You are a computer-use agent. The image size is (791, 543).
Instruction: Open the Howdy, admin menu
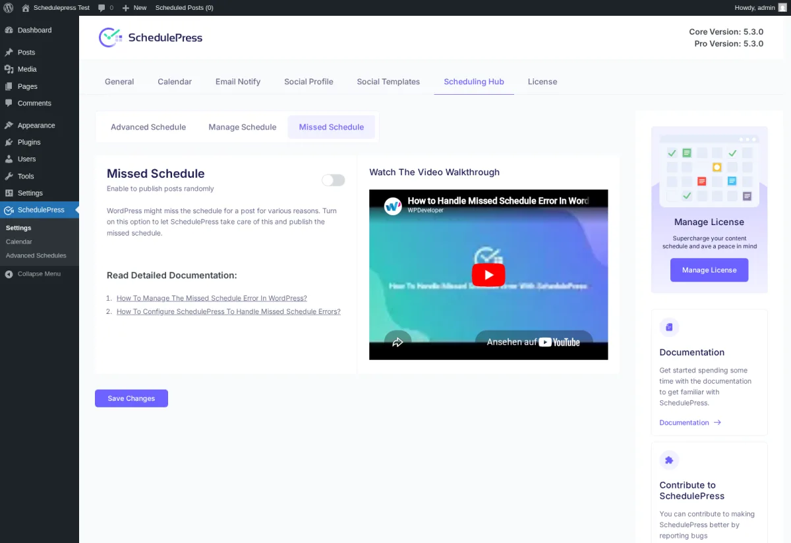click(x=761, y=8)
